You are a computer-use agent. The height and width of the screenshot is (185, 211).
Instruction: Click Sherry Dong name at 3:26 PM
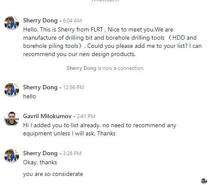point(40,154)
